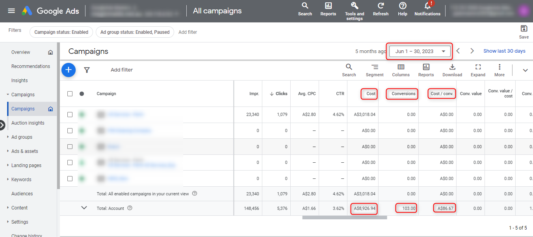Download the campaigns table
Screen dimensions: 533x237
[x=452, y=70]
